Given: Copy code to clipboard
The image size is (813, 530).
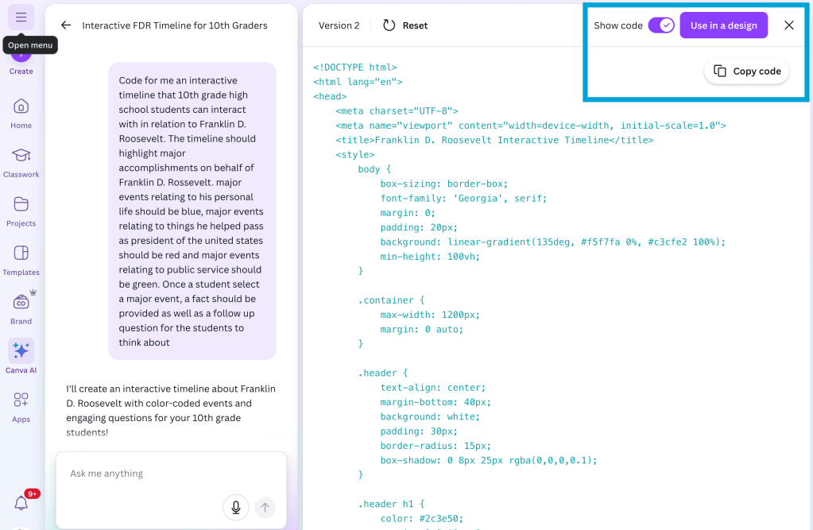Looking at the screenshot, I should [x=747, y=71].
